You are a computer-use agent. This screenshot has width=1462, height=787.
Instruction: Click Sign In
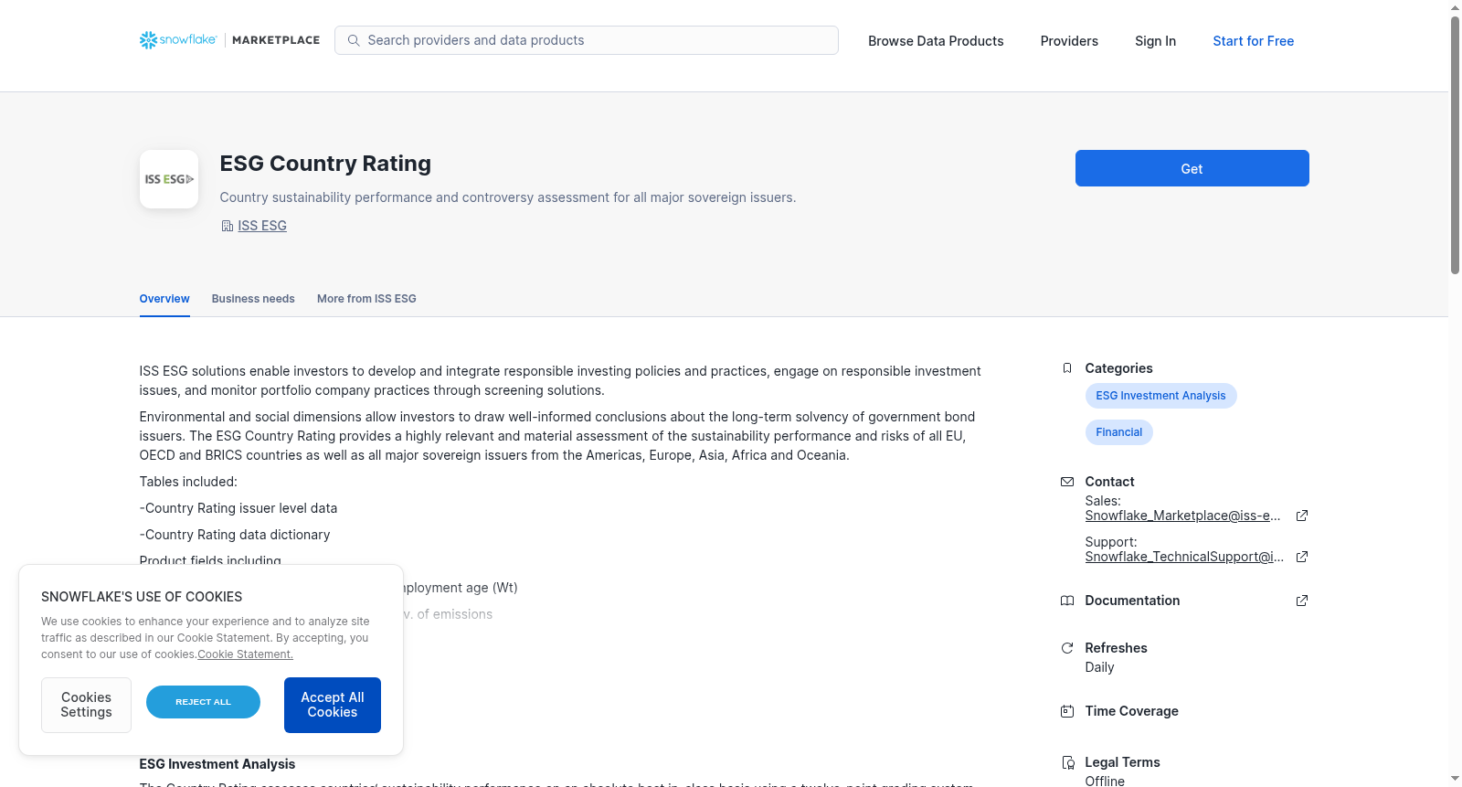pos(1155,41)
